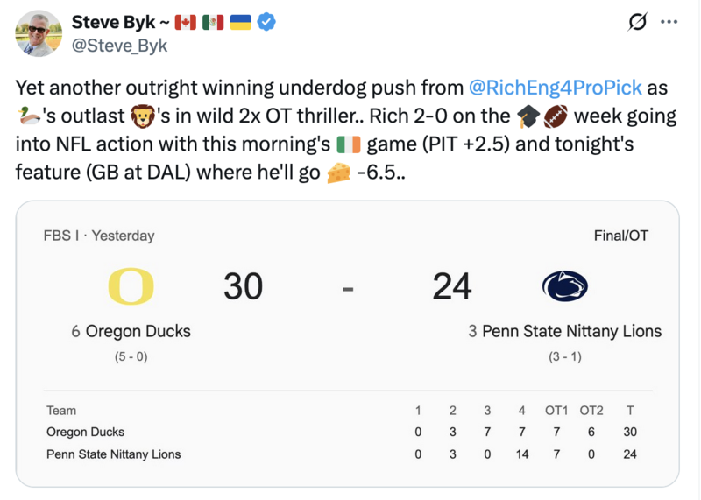Screen dimensions: 701x500
Task: Click the Mexican flag emoji beside the name
Action: (x=212, y=22)
